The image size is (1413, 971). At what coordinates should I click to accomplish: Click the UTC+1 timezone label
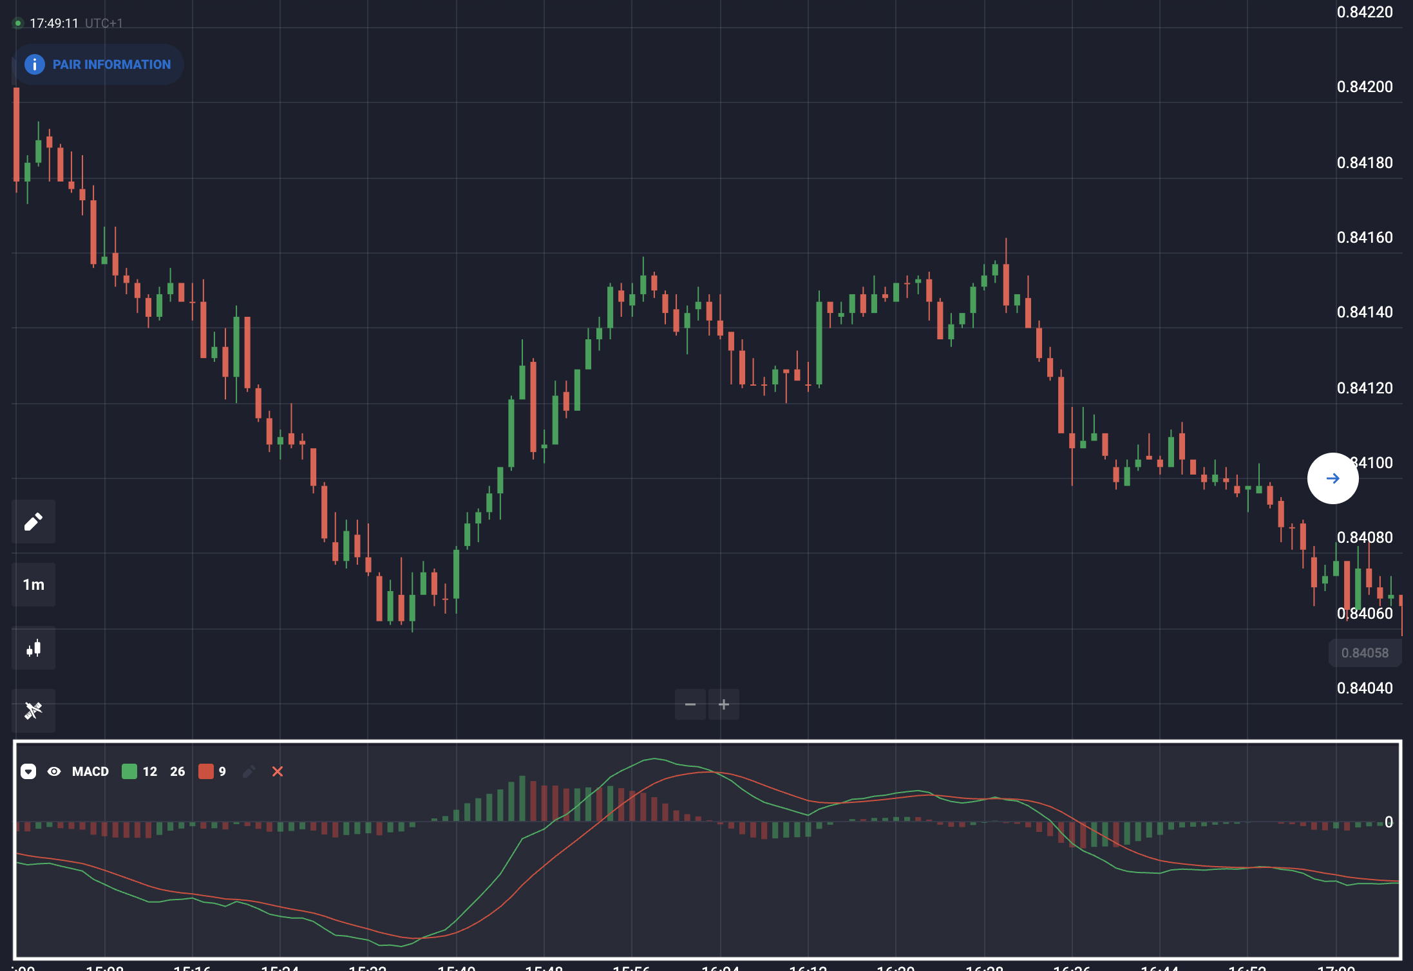pyautogui.click(x=104, y=23)
